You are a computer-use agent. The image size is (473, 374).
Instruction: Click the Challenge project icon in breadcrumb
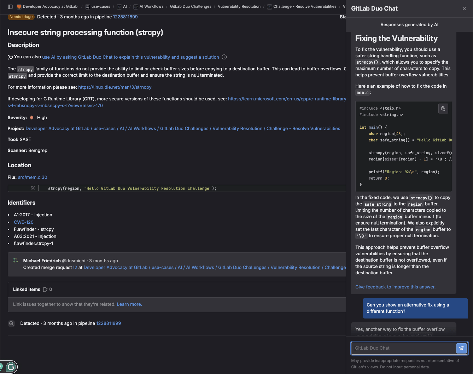[x=269, y=6]
